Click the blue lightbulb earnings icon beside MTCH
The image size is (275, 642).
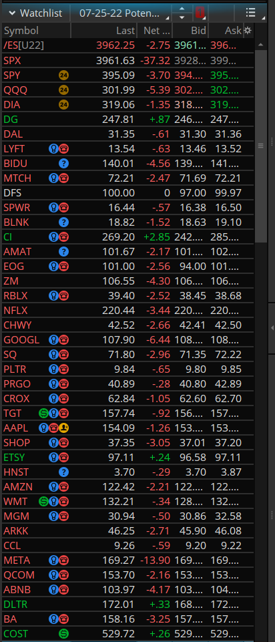point(53,178)
